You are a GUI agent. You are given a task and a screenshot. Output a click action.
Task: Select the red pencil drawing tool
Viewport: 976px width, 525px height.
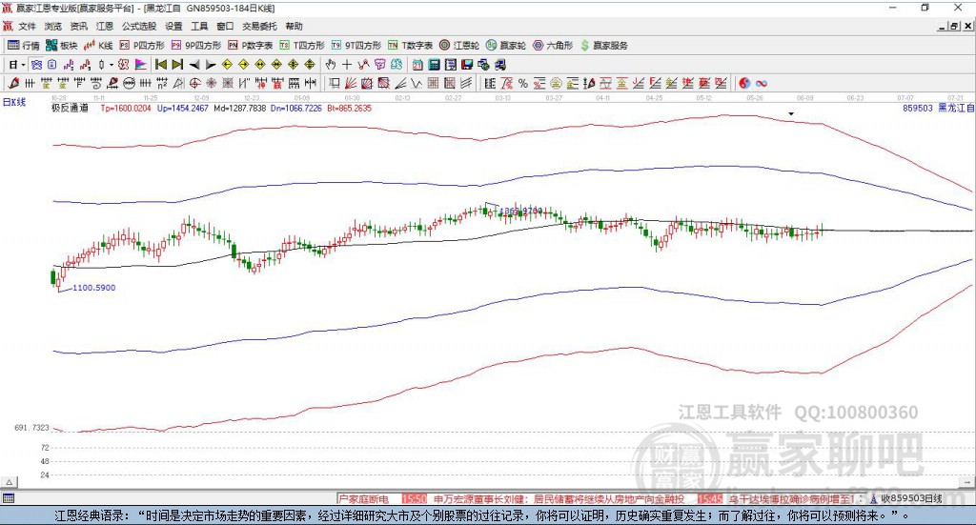click(x=13, y=83)
